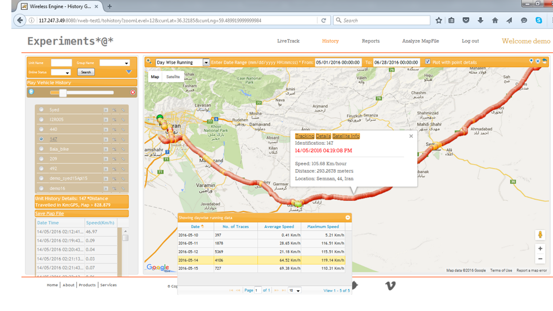Click the round x icon in map toolbar
The width and height of the screenshot is (553, 311).
pos(538,61)
